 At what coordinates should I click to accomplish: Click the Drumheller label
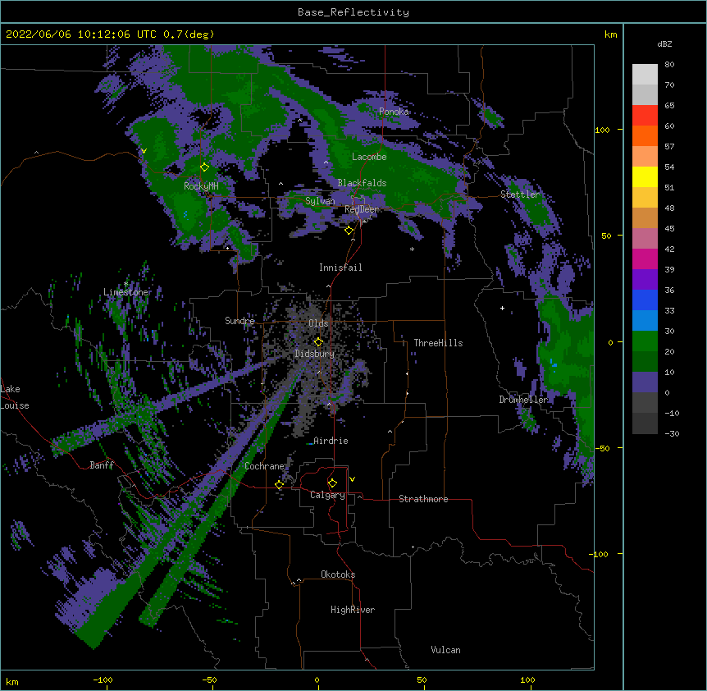(x=523, y=400)
